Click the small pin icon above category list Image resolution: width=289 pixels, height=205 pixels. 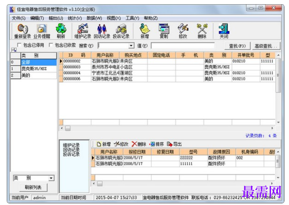[14, 50]
